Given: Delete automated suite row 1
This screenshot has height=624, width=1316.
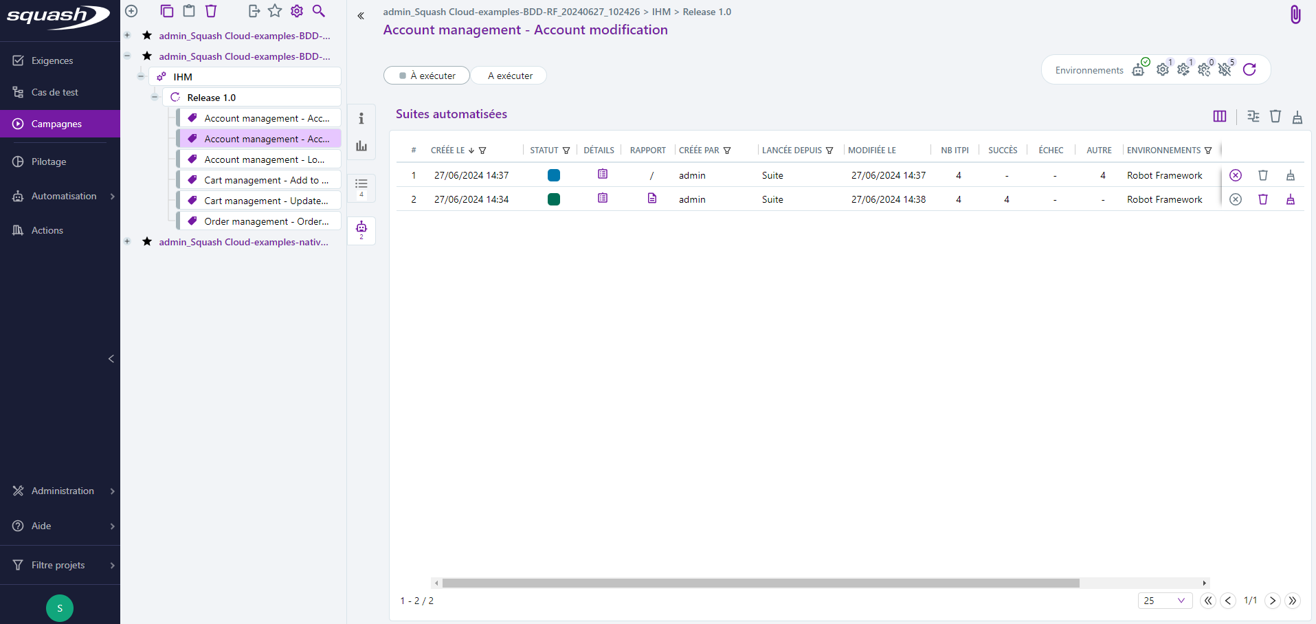Looking at the screenshot, I should 1262,175.
